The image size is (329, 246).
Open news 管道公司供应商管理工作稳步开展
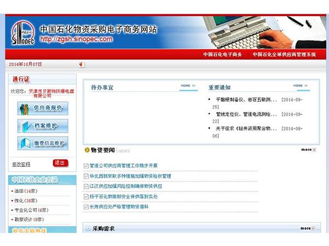tap(123, 166)
